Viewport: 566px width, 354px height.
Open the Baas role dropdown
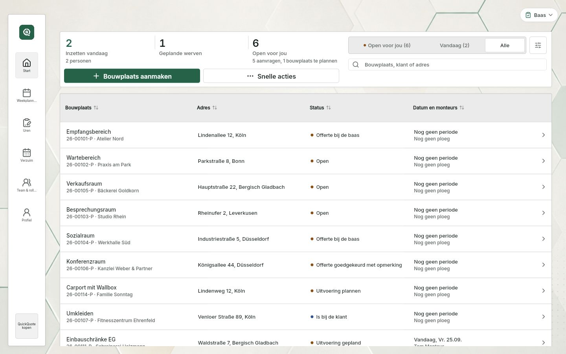pyautogui.click(x=539, y=15)
